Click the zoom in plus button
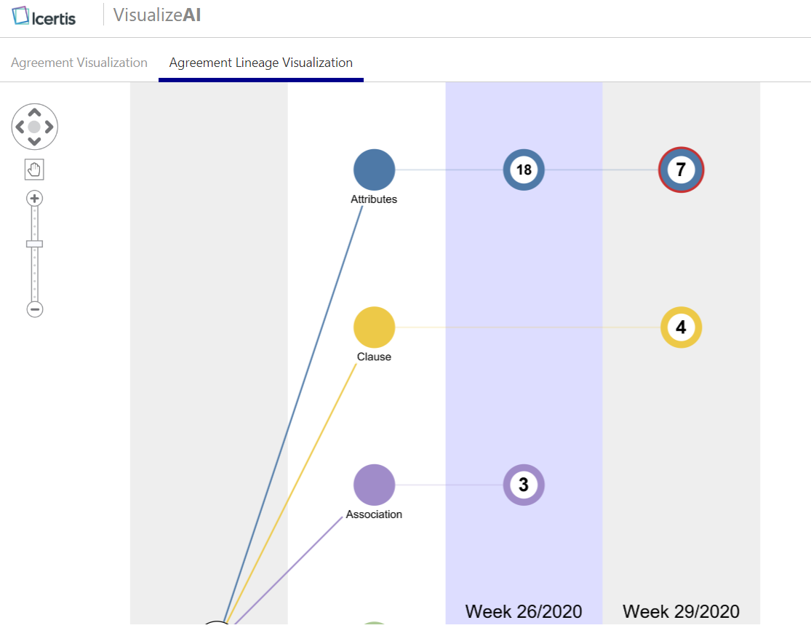Image resolution: width=811 pixels, height=628 pixels. 34,198
